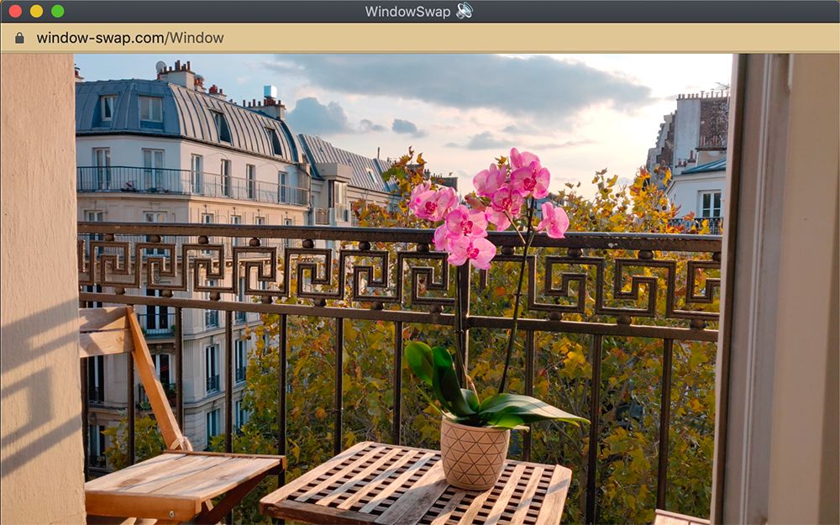The width and height of the screenshot is (840, 525).
Task: Minimize the window using yellow button
Action: coord(36,11)
